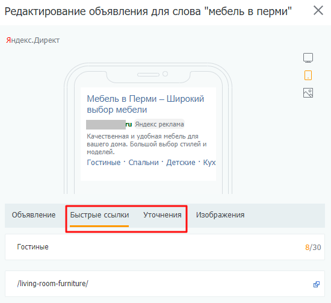Select the Быстрые ссылки tab
331x303 pixels.
click(x=99, y=215)
